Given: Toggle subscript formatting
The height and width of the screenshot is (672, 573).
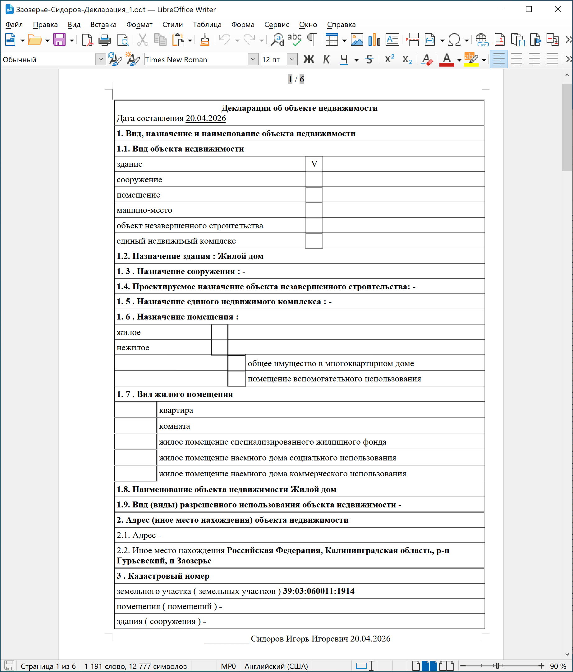Looking at the screenshot, I should [x=407, y=60].
